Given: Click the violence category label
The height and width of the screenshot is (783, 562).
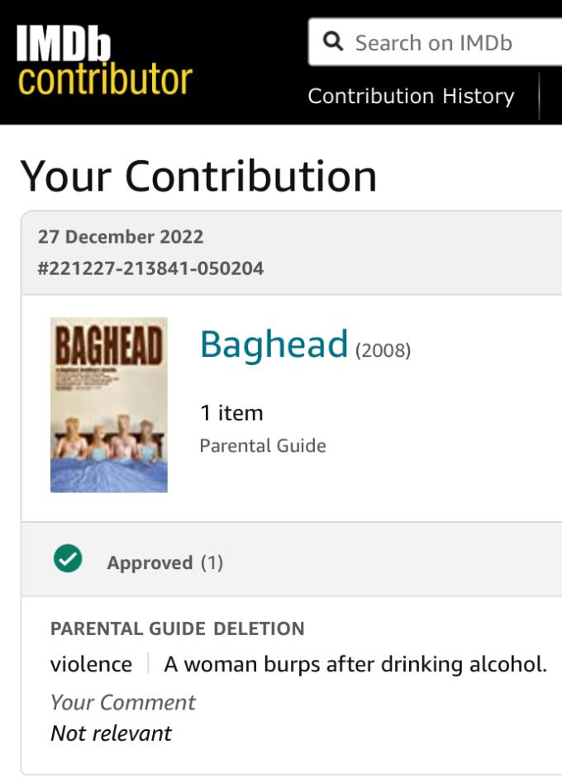Looking at the screenshot, I should [91, 664].
